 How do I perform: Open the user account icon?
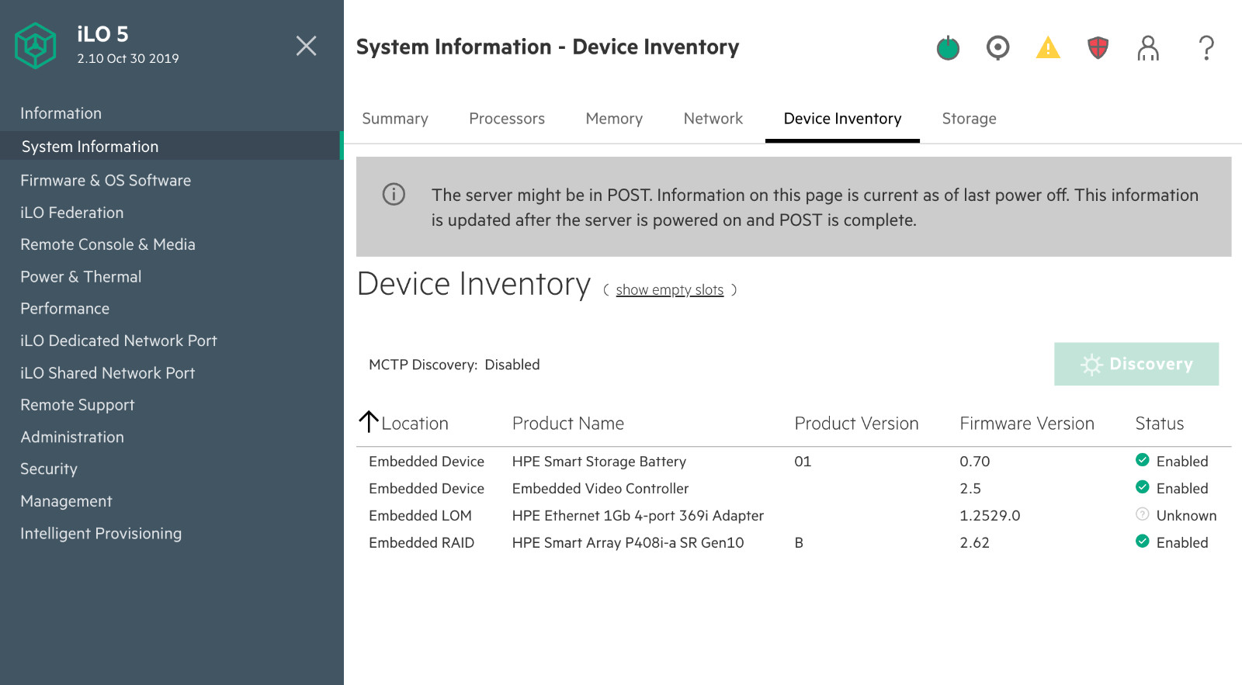[x=1148, y=48]
